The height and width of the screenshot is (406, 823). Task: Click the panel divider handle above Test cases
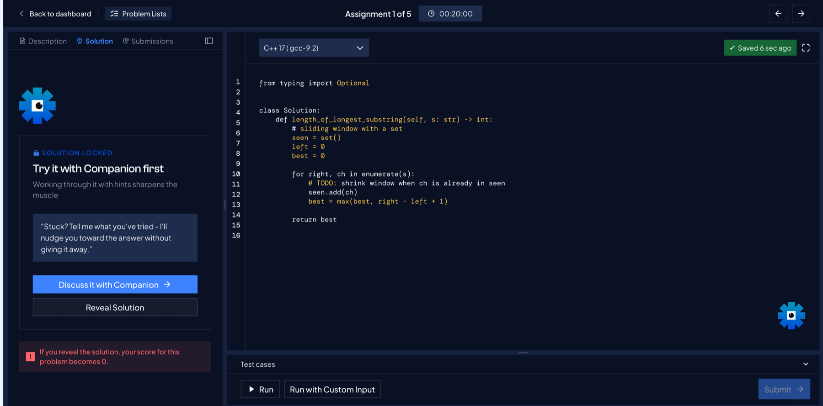[x=523, y=353]
